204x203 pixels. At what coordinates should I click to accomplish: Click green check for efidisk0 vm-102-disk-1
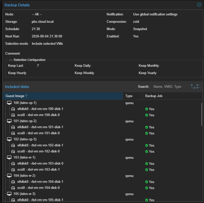click(x=147, y=145)
